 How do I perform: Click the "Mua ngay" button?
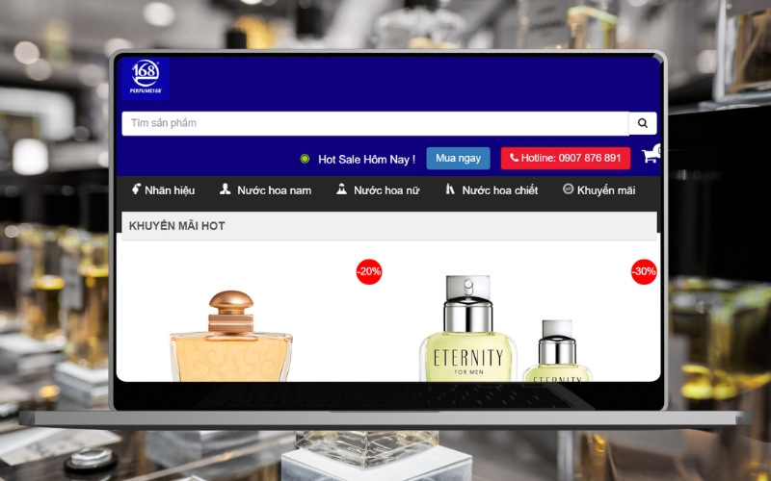click(459, 158)
